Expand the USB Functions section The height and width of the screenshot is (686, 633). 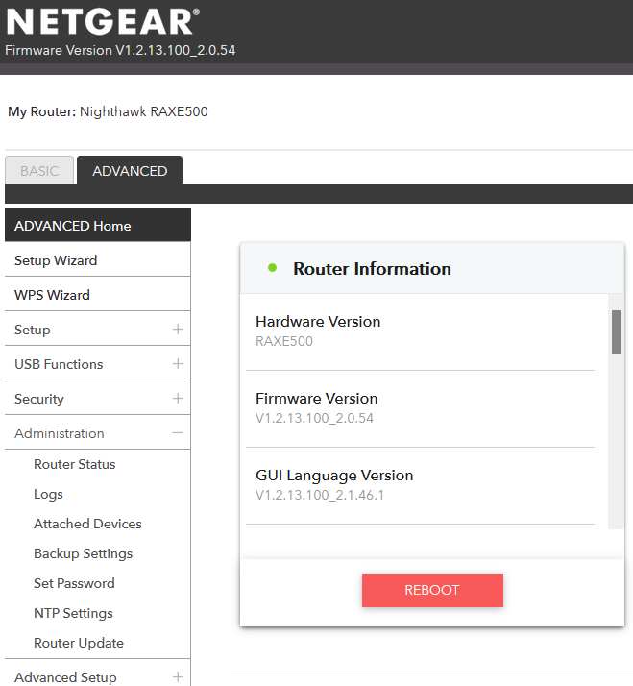(177, 364)
